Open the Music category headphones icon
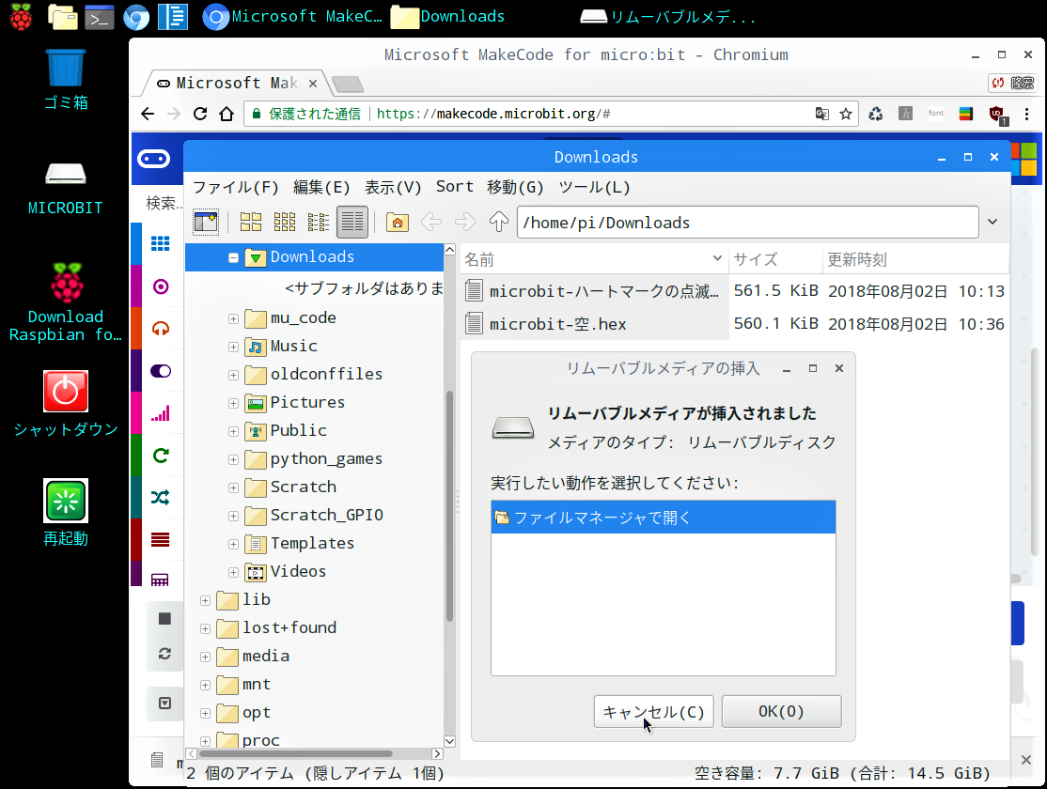The width and height of the screenshot is (1047, 789). click(161, 329)
